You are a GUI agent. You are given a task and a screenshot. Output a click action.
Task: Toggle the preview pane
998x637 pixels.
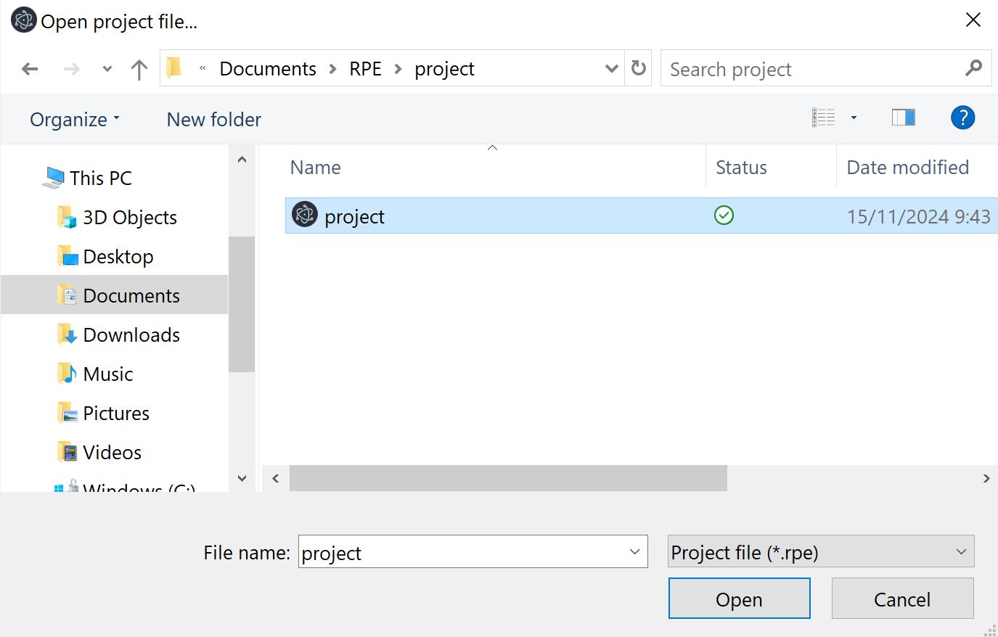tap(904, 118)
